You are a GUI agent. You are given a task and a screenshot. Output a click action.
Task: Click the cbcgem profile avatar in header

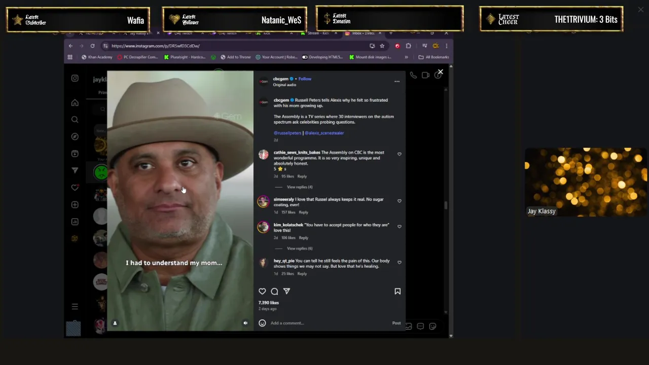click(264, 81)
